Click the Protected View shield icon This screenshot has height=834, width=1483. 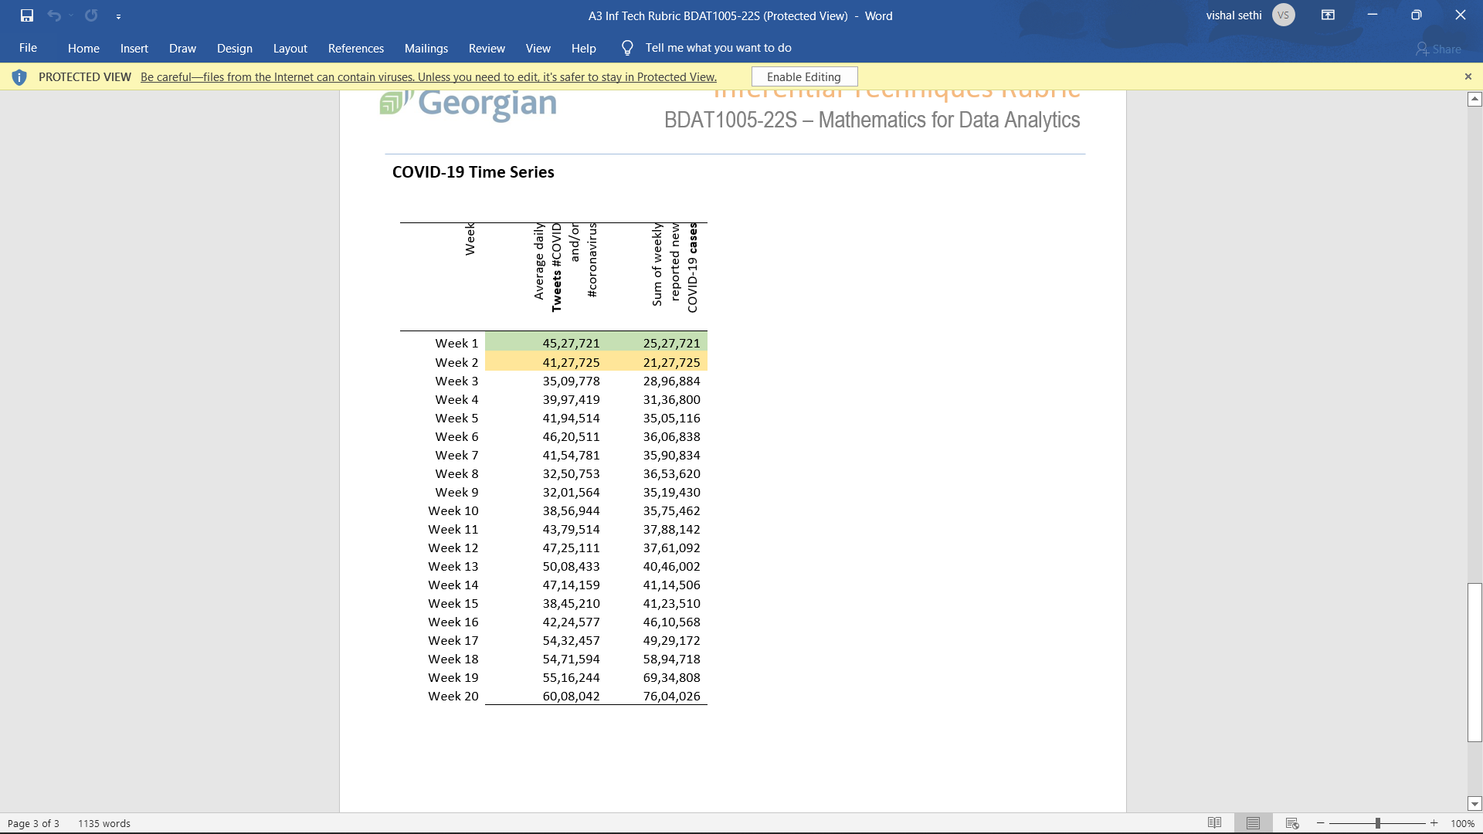tap(19, 76)
